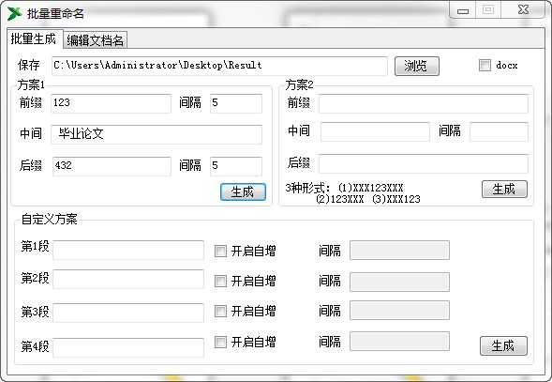The height and width of the screenshot is (382, 552).
Task: Enable the docx checkbox
Action: pyautogui.click(x=485, y=66)
